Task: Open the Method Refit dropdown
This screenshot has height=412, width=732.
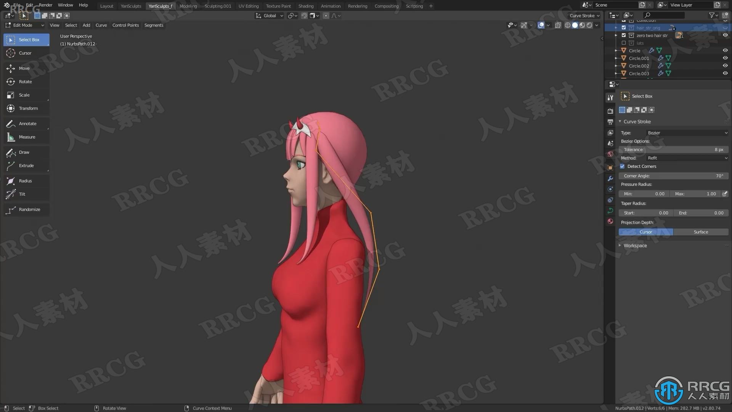Action: click(x=687, y=158)
